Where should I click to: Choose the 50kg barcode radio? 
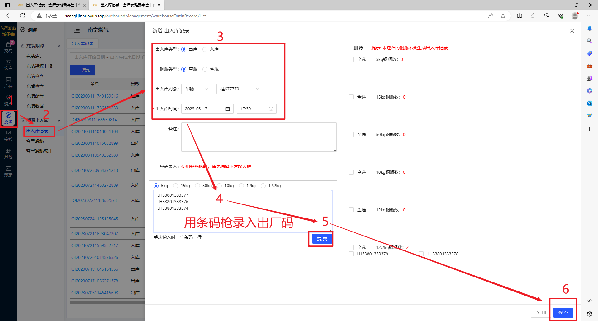click(x=198, y=186)
